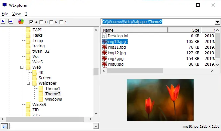
Task: Sort files by the Name column header
Action: [x=135, y=30]
